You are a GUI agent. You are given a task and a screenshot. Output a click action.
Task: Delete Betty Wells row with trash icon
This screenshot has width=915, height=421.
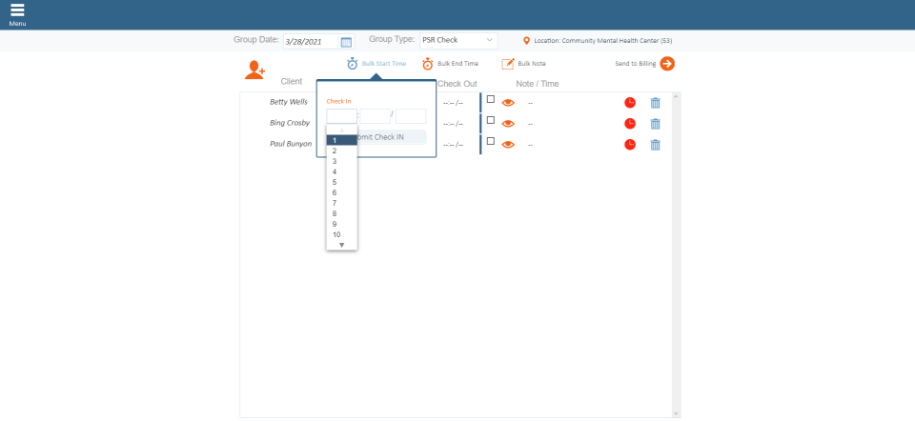click(x=655, y=103)
